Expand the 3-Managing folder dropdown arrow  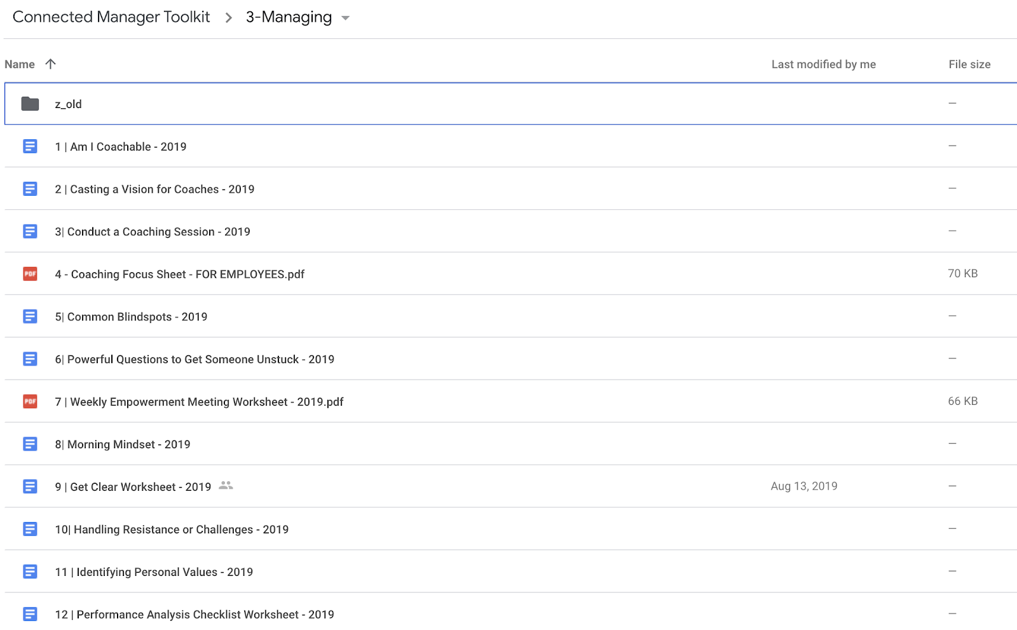click(346, 18)
